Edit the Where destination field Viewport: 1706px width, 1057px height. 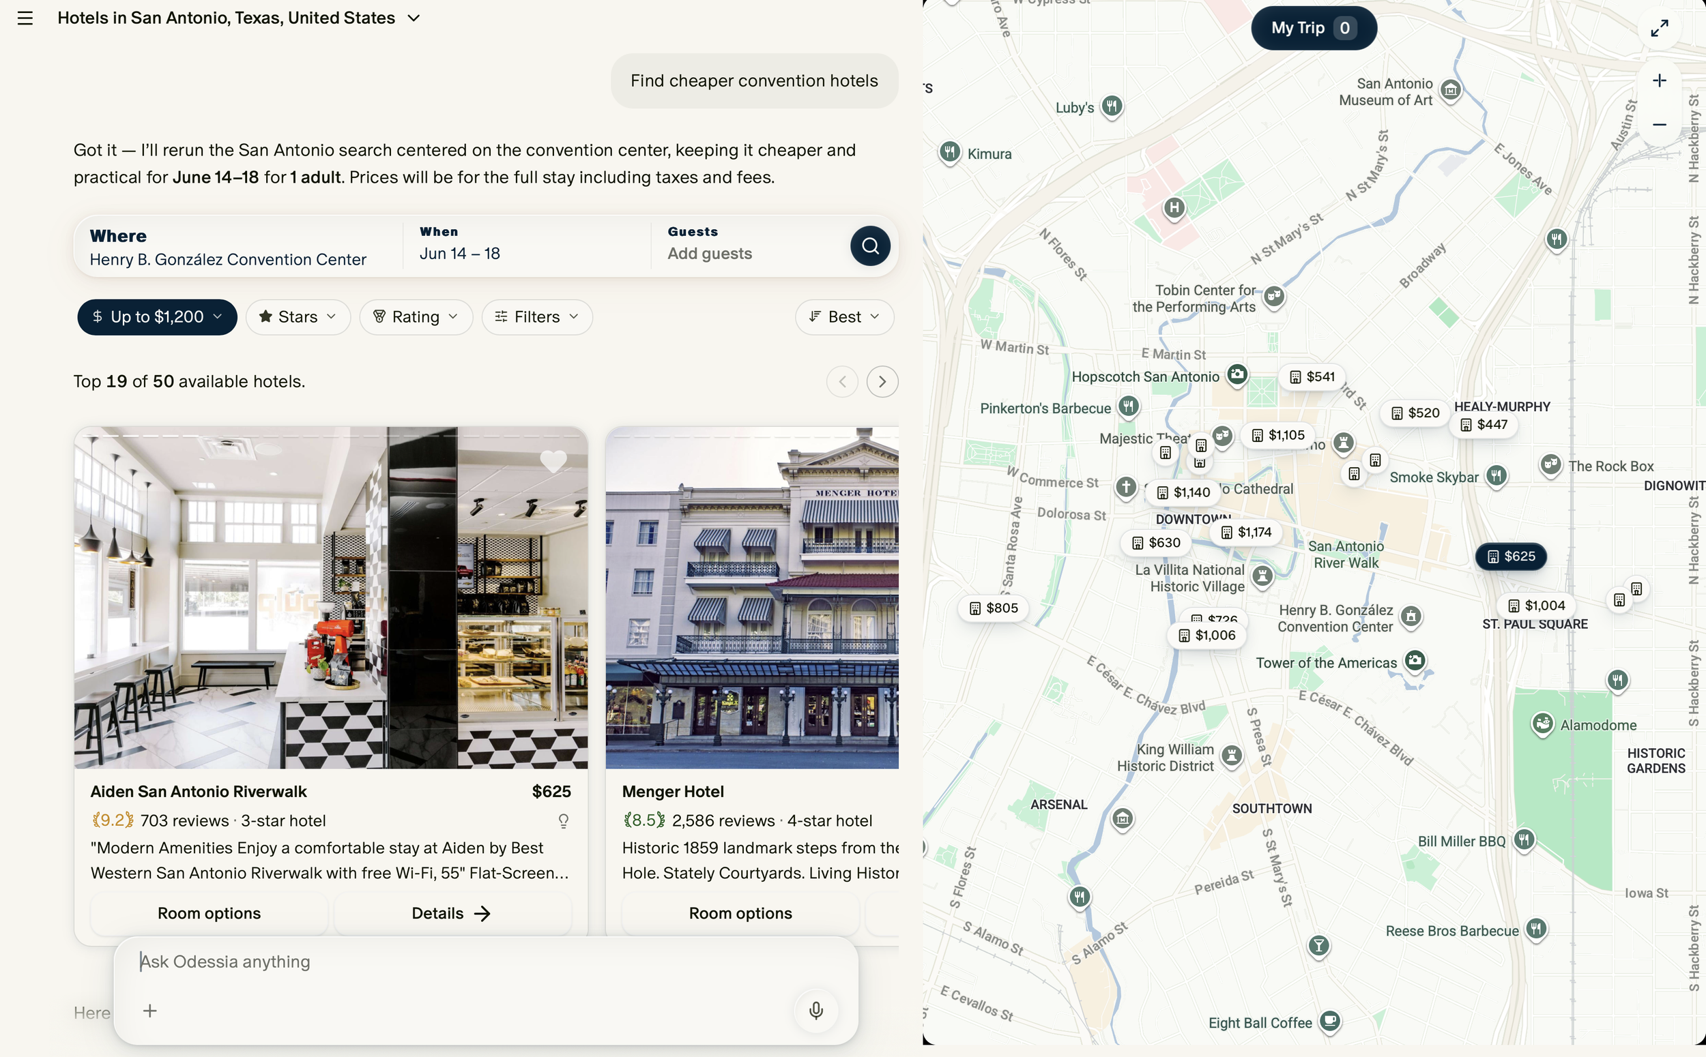pyautogui.click(x=240, y=248)
